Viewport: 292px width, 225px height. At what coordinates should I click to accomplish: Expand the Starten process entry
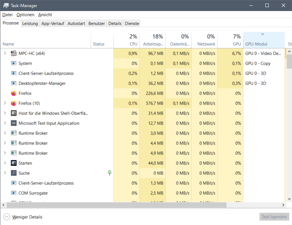pos(5,163)
